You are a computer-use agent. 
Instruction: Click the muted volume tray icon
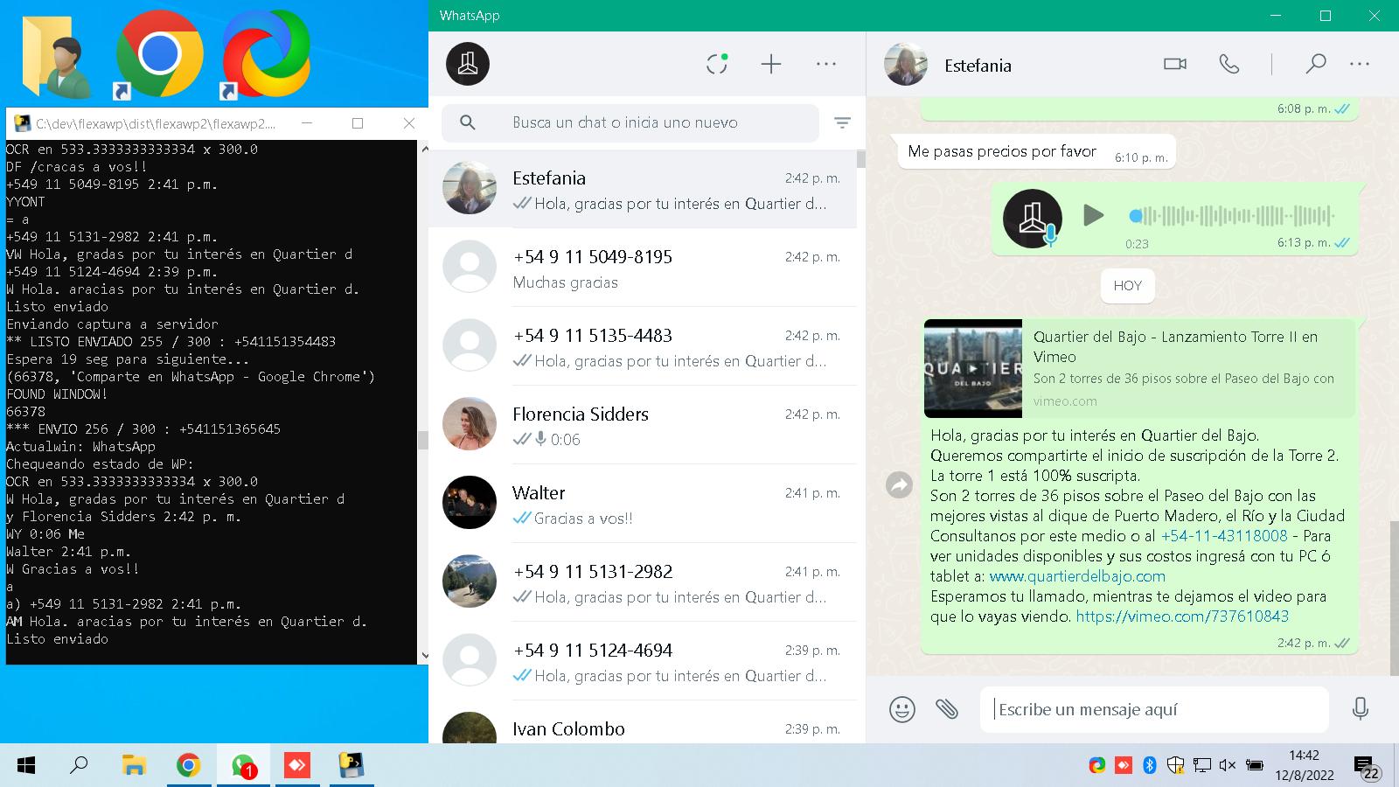tap(1227, 766)
